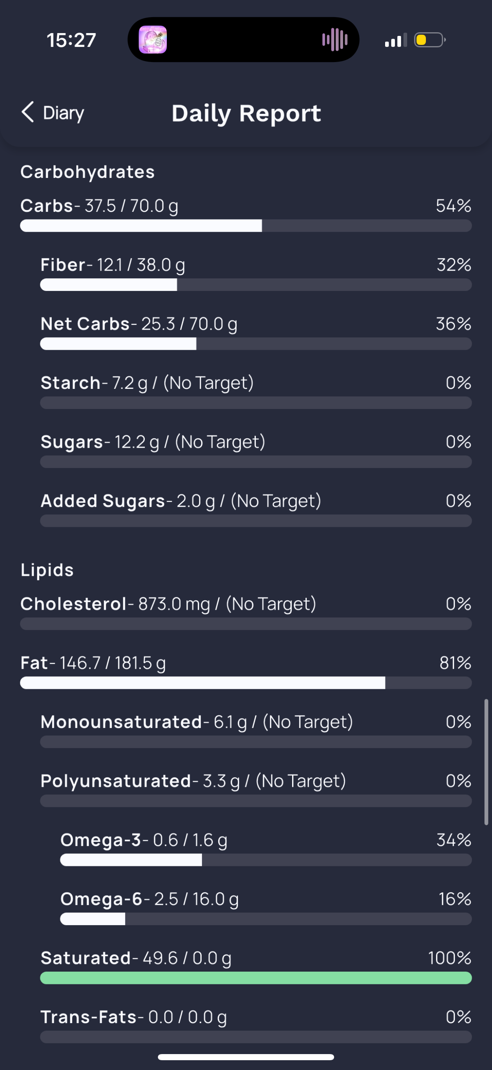Open the Fiber nutrient row label
This screenshot has width=492, height=1070.
pos(63,265)
